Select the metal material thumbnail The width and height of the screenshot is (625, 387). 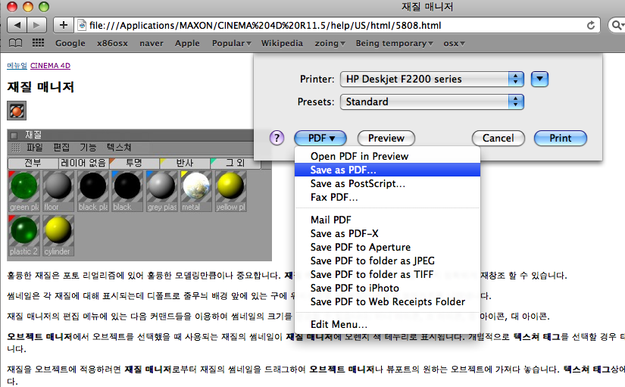pyautogui.click(x=196, y=191)
